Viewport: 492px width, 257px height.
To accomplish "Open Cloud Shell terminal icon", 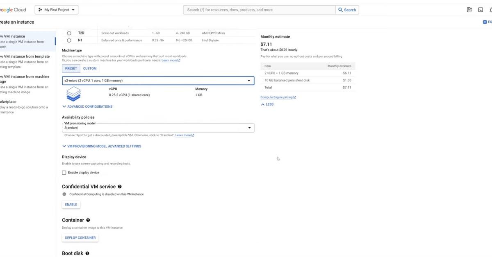I will point(481,10).
